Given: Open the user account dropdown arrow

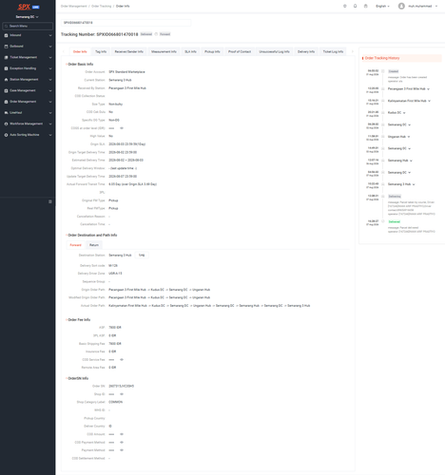Looking at the screenshot, I should 436,7.
